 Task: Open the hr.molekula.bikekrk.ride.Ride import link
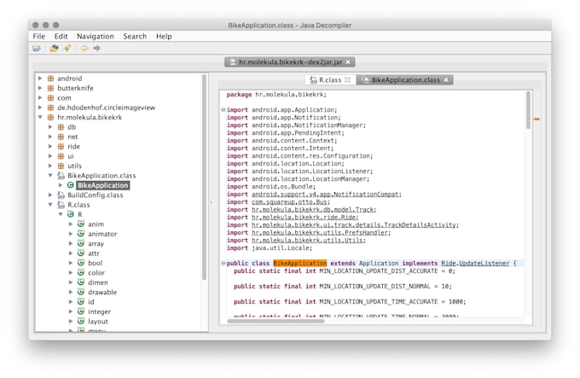304,218
